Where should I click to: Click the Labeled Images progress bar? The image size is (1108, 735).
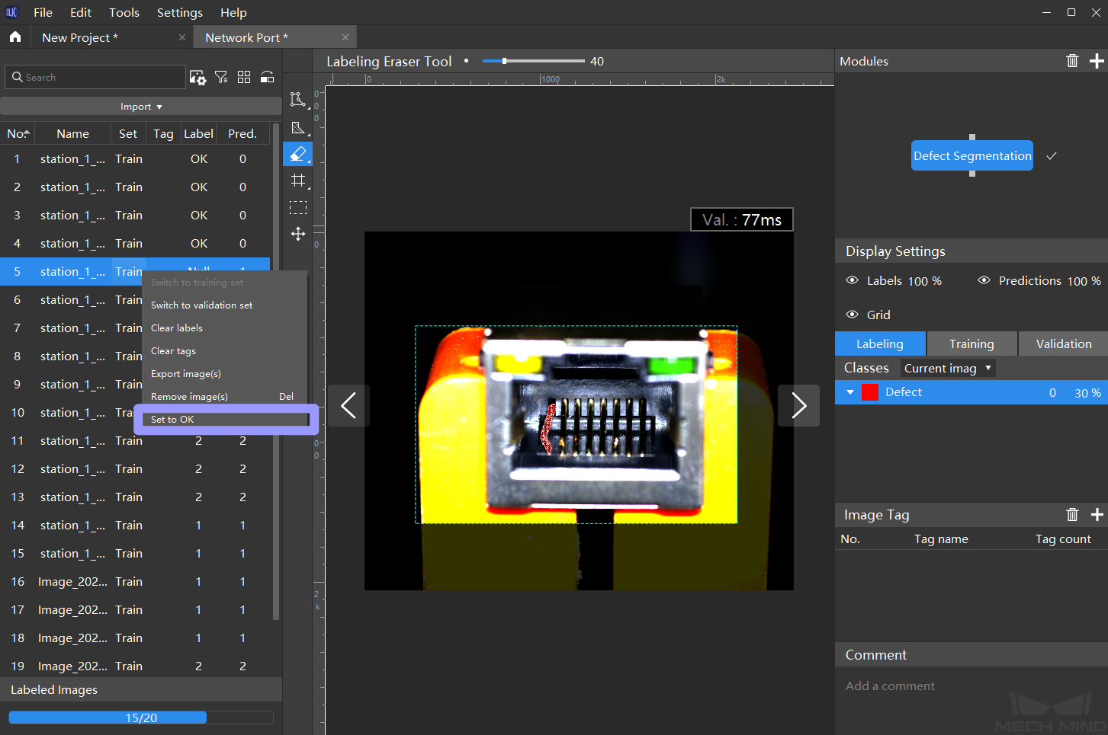[x=141, y=717]
